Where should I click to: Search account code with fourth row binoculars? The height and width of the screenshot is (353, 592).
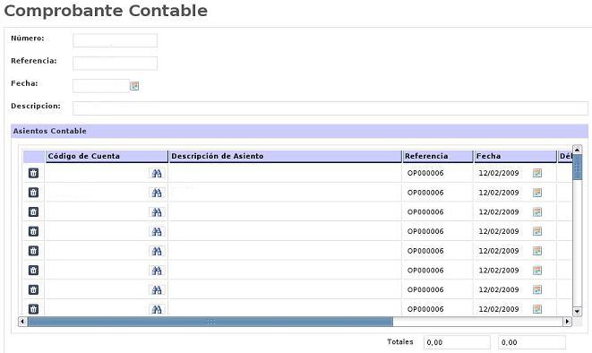157,231
